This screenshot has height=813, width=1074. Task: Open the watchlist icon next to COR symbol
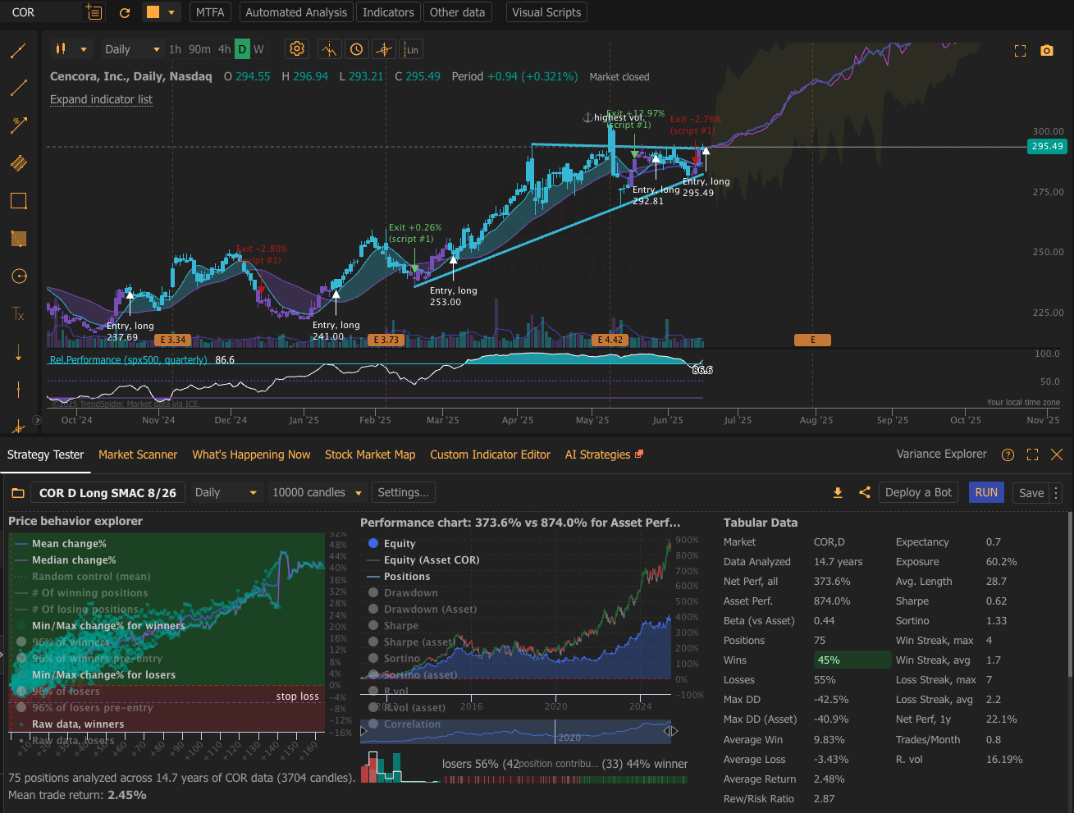[x=94, y=12]
